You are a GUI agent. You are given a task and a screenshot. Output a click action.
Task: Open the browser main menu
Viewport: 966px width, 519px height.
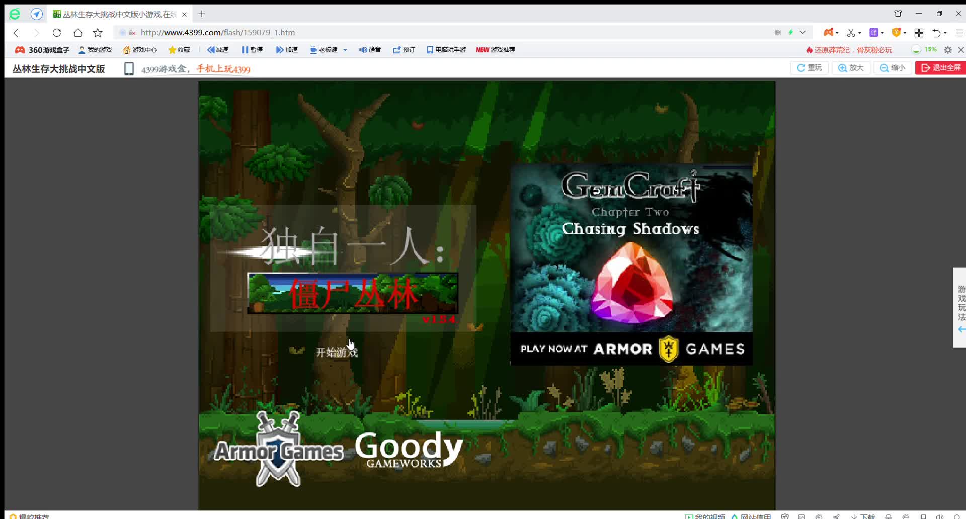(959, 33)
